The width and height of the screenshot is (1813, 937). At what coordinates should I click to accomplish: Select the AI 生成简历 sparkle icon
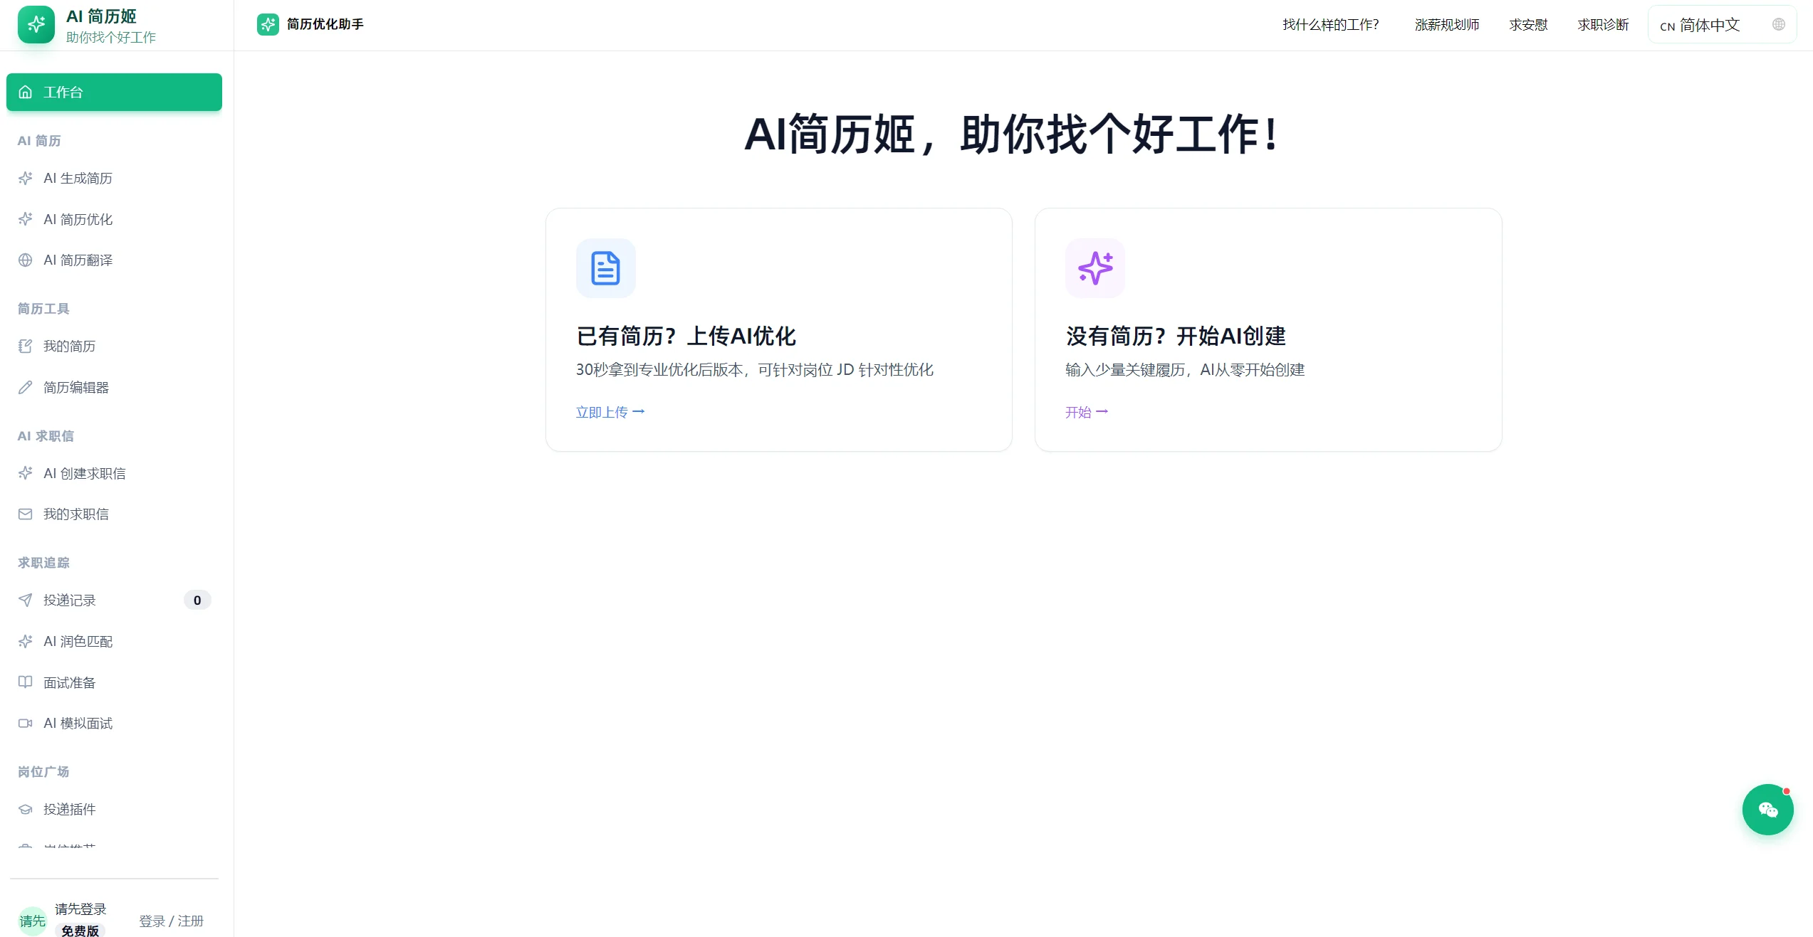(x=26, y=178)
